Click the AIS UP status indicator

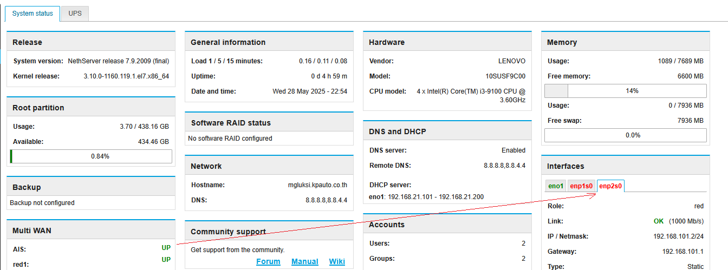coord(166,248)
